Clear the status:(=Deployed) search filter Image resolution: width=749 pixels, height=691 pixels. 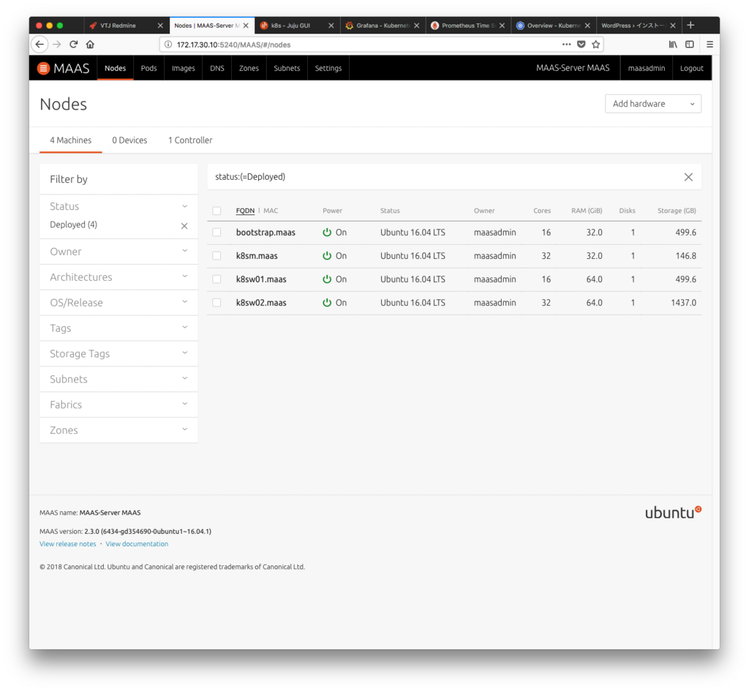(688, 177)
